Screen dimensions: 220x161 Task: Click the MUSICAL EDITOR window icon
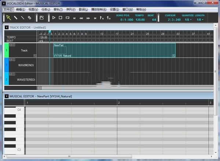7,96
